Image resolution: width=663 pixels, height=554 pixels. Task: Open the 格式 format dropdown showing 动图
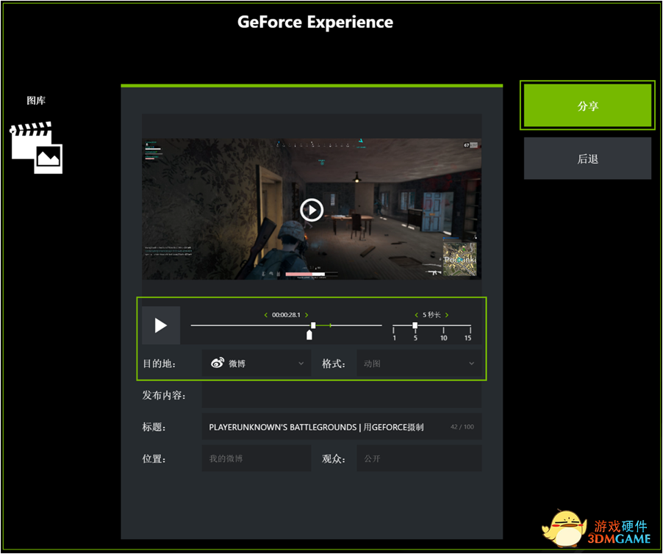(x=419, y=363)
